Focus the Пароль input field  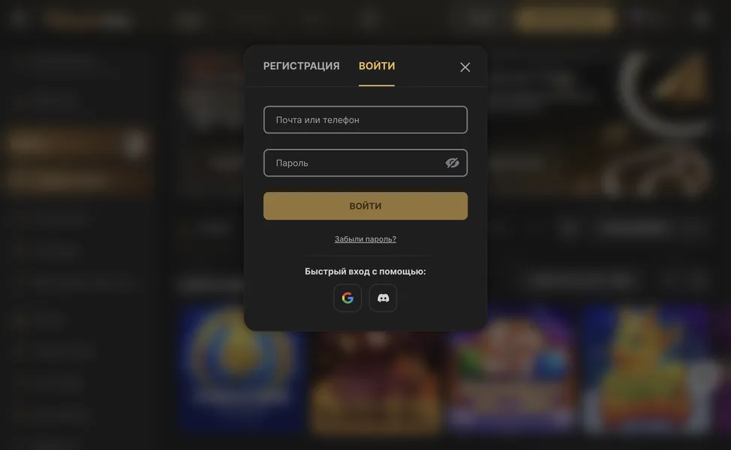[365, 163]
